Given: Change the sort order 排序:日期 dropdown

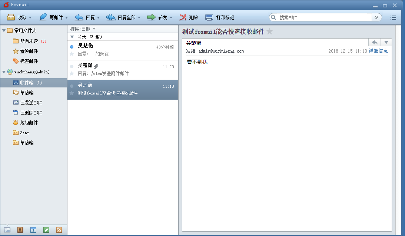Looking at the screenshot, I should click(83, 29).
